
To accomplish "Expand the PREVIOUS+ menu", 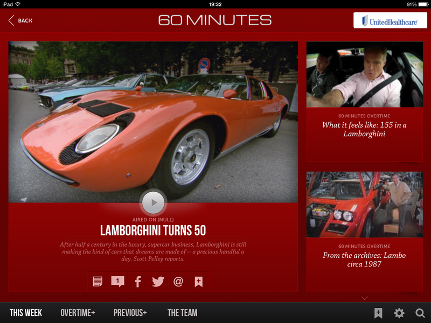I will click(130, 313).
